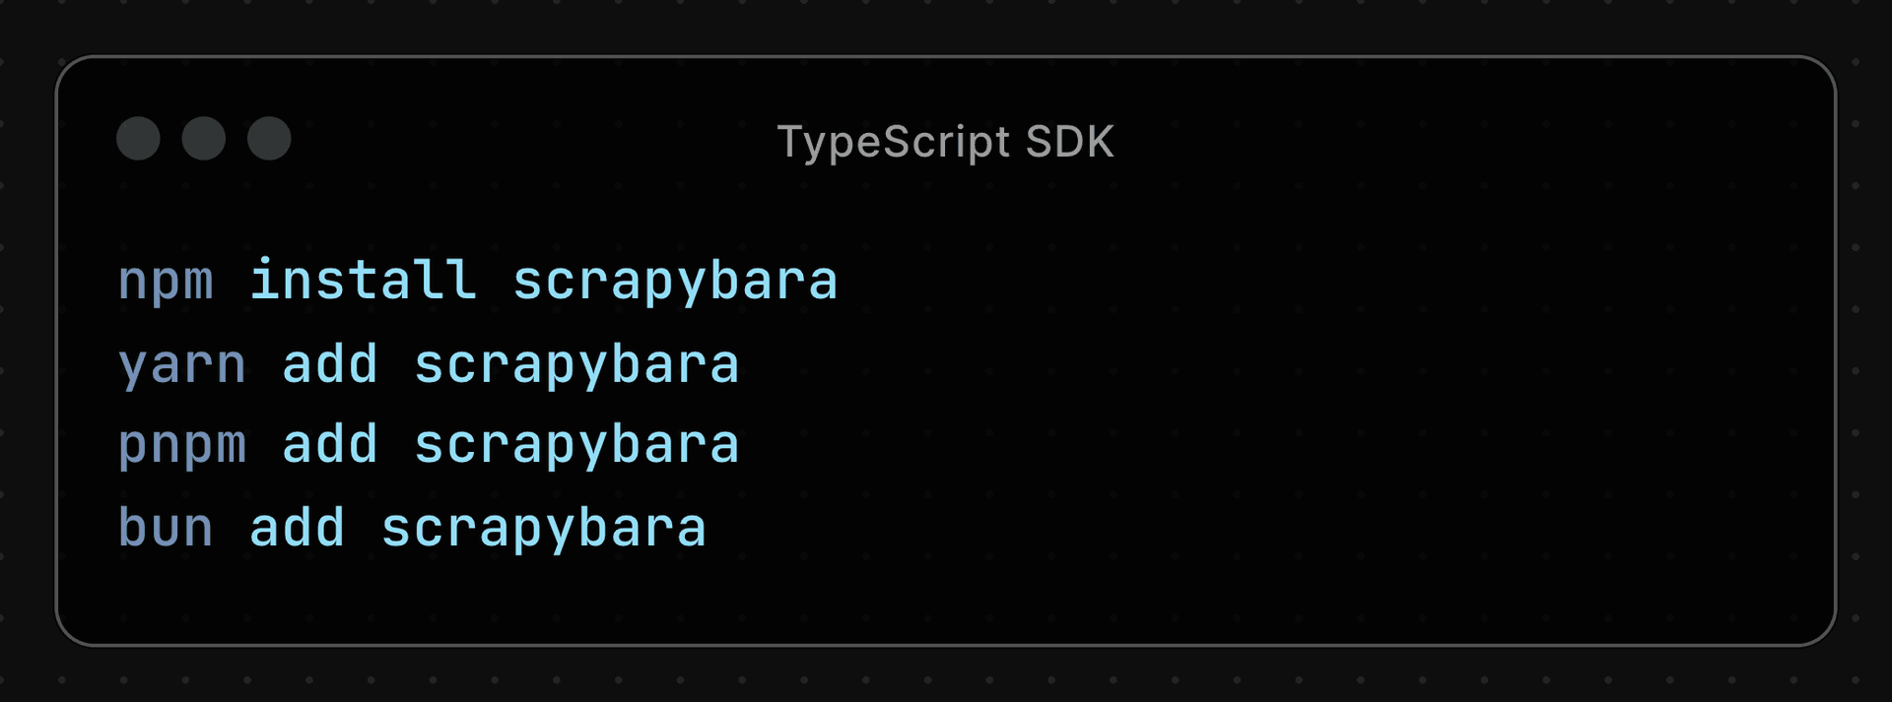Click empty space right of the install line
Image resolution: width=1892 pixels, height=702 pixels.
coord(1281,281)
